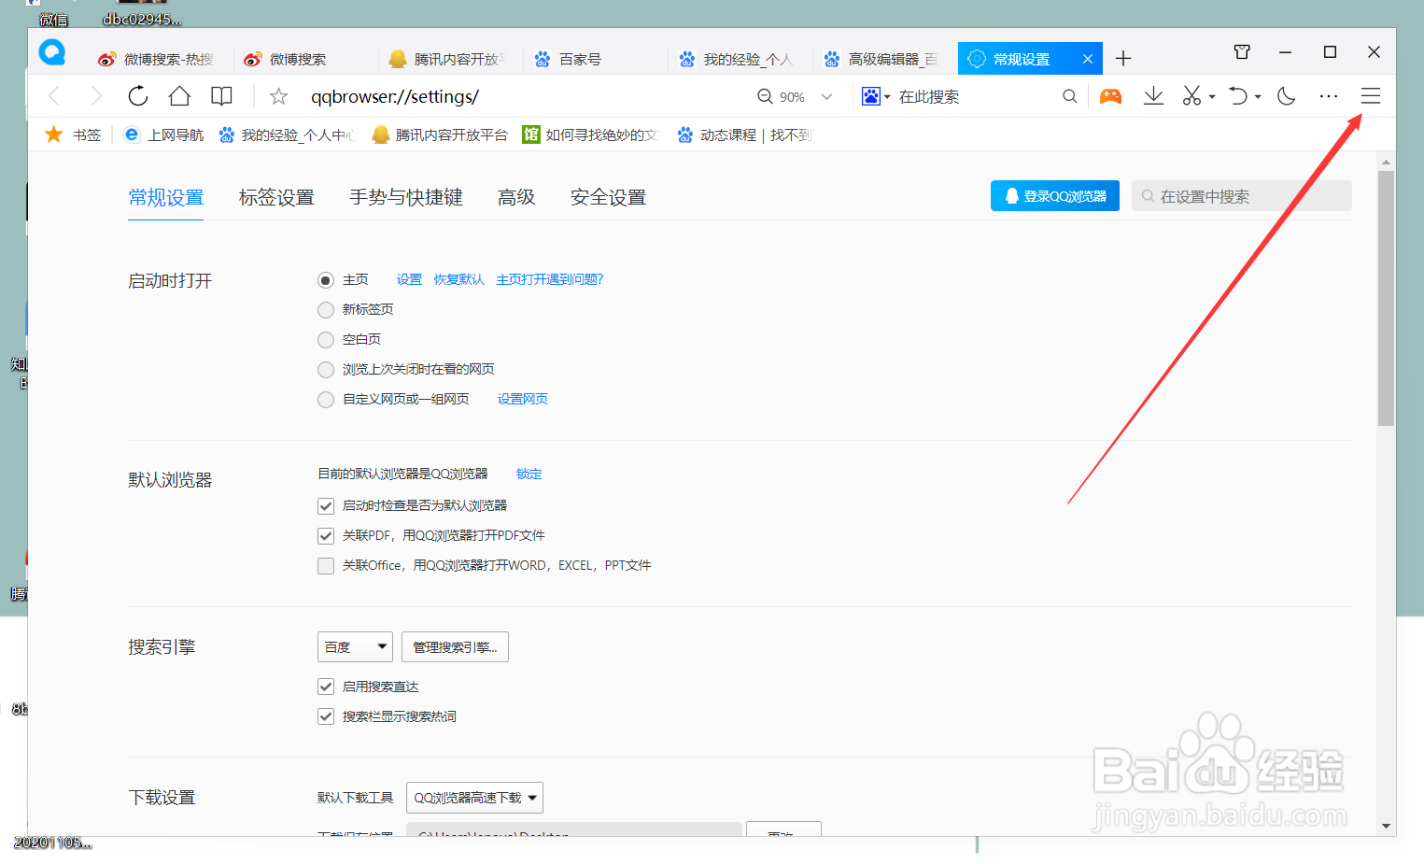Select 浏览上次关闭时在看的网页 option
The height and width of the screenshot is (864, 1424).
coord(326,370)
